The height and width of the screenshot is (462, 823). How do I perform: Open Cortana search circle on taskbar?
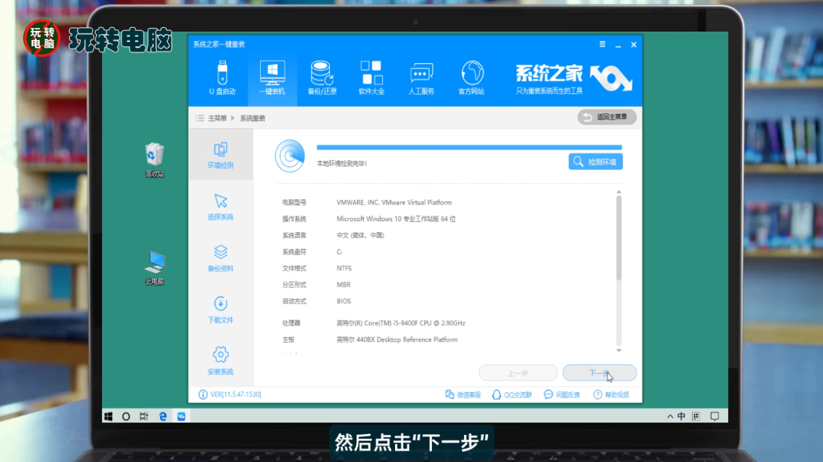point(126,417)
